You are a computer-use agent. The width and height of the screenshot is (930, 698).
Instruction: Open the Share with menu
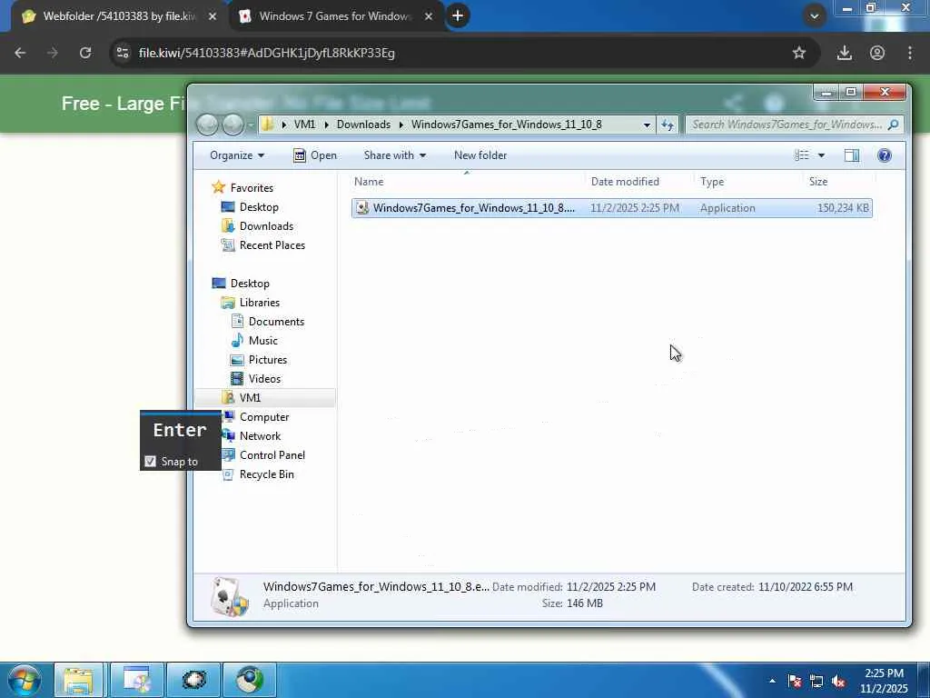click(x=394, y=155)
